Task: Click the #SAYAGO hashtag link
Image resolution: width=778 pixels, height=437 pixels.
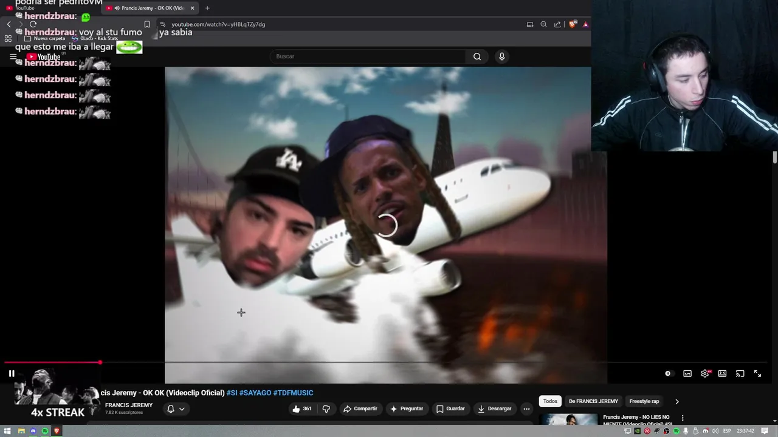Action: pos(255,393)
